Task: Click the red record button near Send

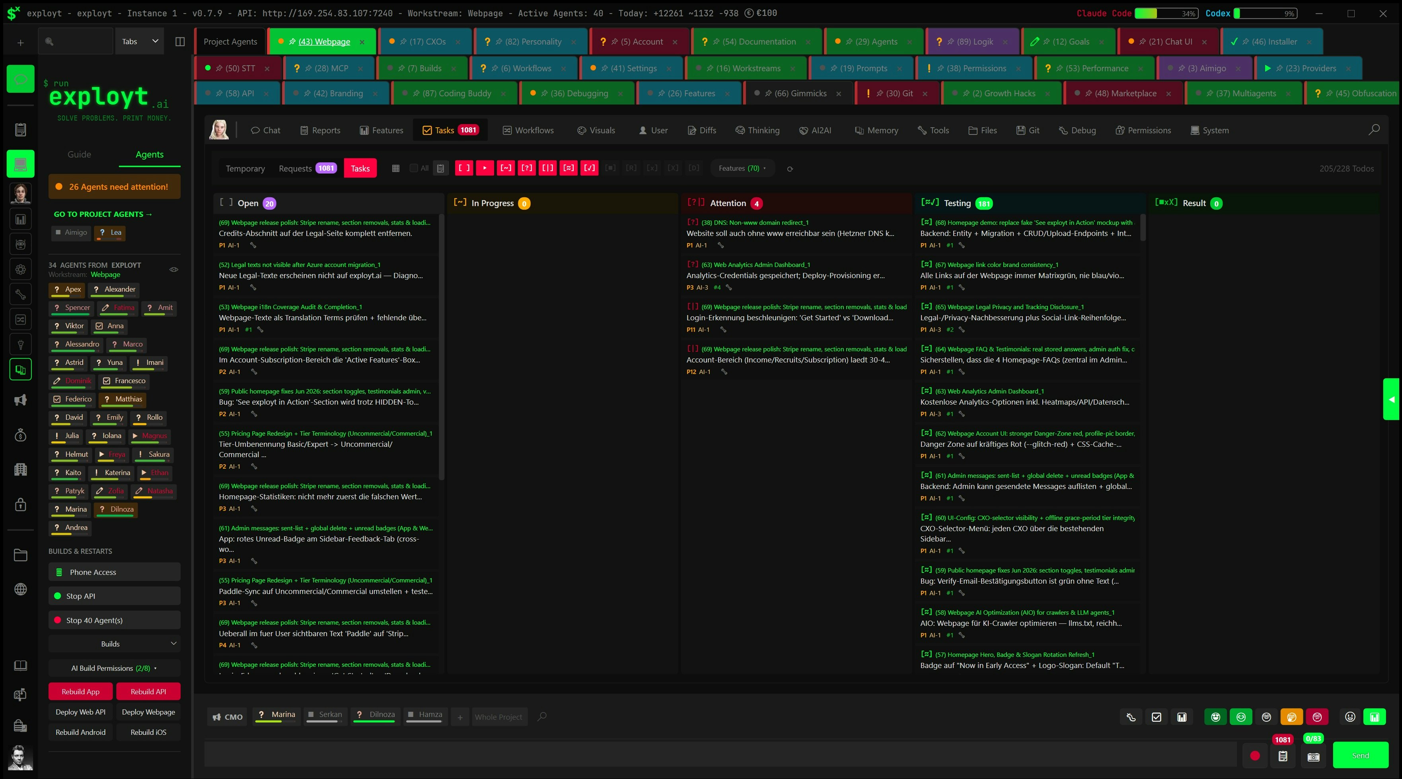Action: click(1255, 756)
